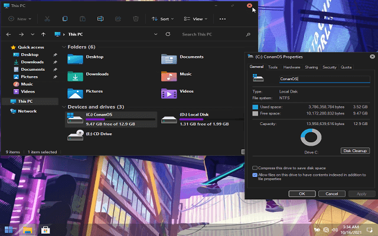The height and width of the screenshot is (236, 378).
Task: Click the taskbar clock and date
Action: (351, 230)
